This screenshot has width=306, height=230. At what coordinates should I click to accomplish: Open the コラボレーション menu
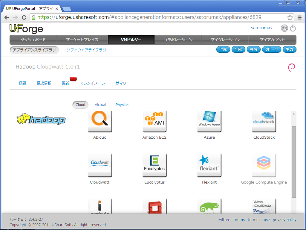[x=178, y=40]
